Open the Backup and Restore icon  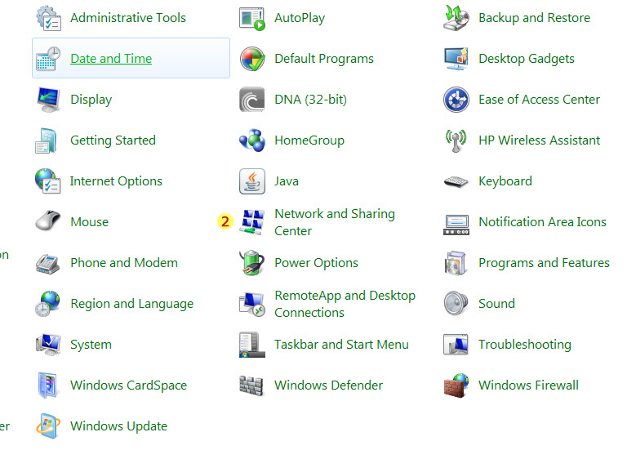(x=456, y=18)
